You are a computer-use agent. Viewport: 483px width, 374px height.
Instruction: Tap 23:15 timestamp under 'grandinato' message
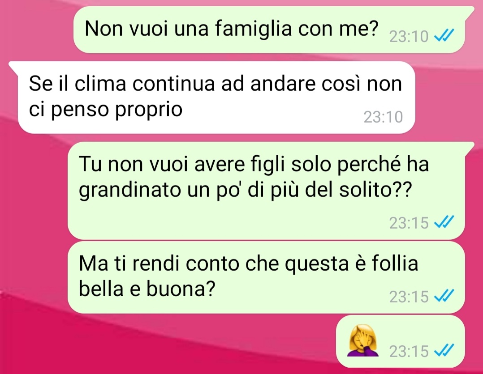coord(409,223)
